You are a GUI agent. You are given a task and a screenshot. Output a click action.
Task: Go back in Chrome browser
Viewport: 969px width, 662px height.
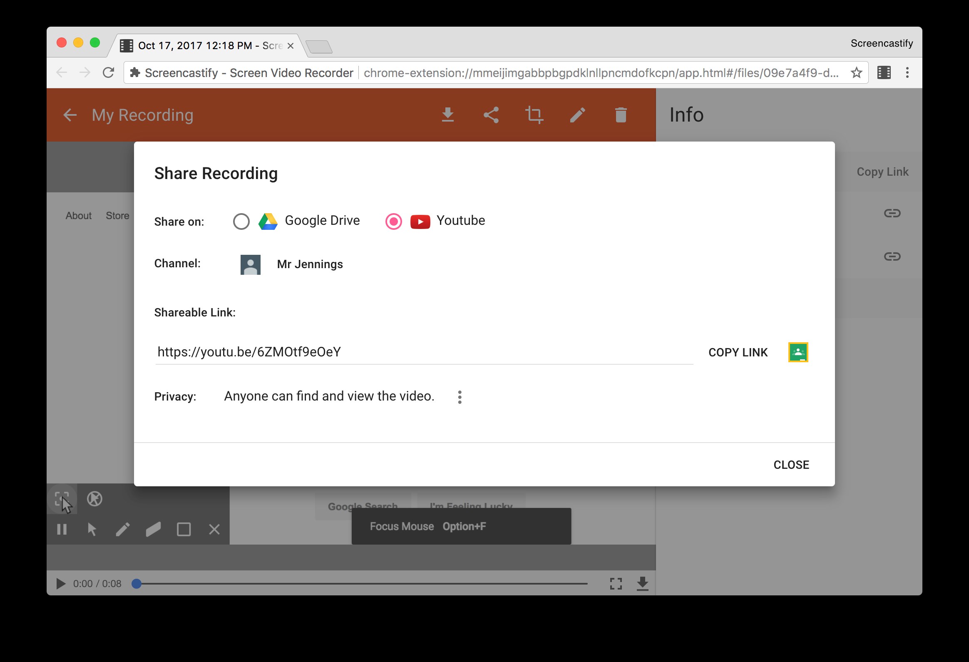pos(62,72)
